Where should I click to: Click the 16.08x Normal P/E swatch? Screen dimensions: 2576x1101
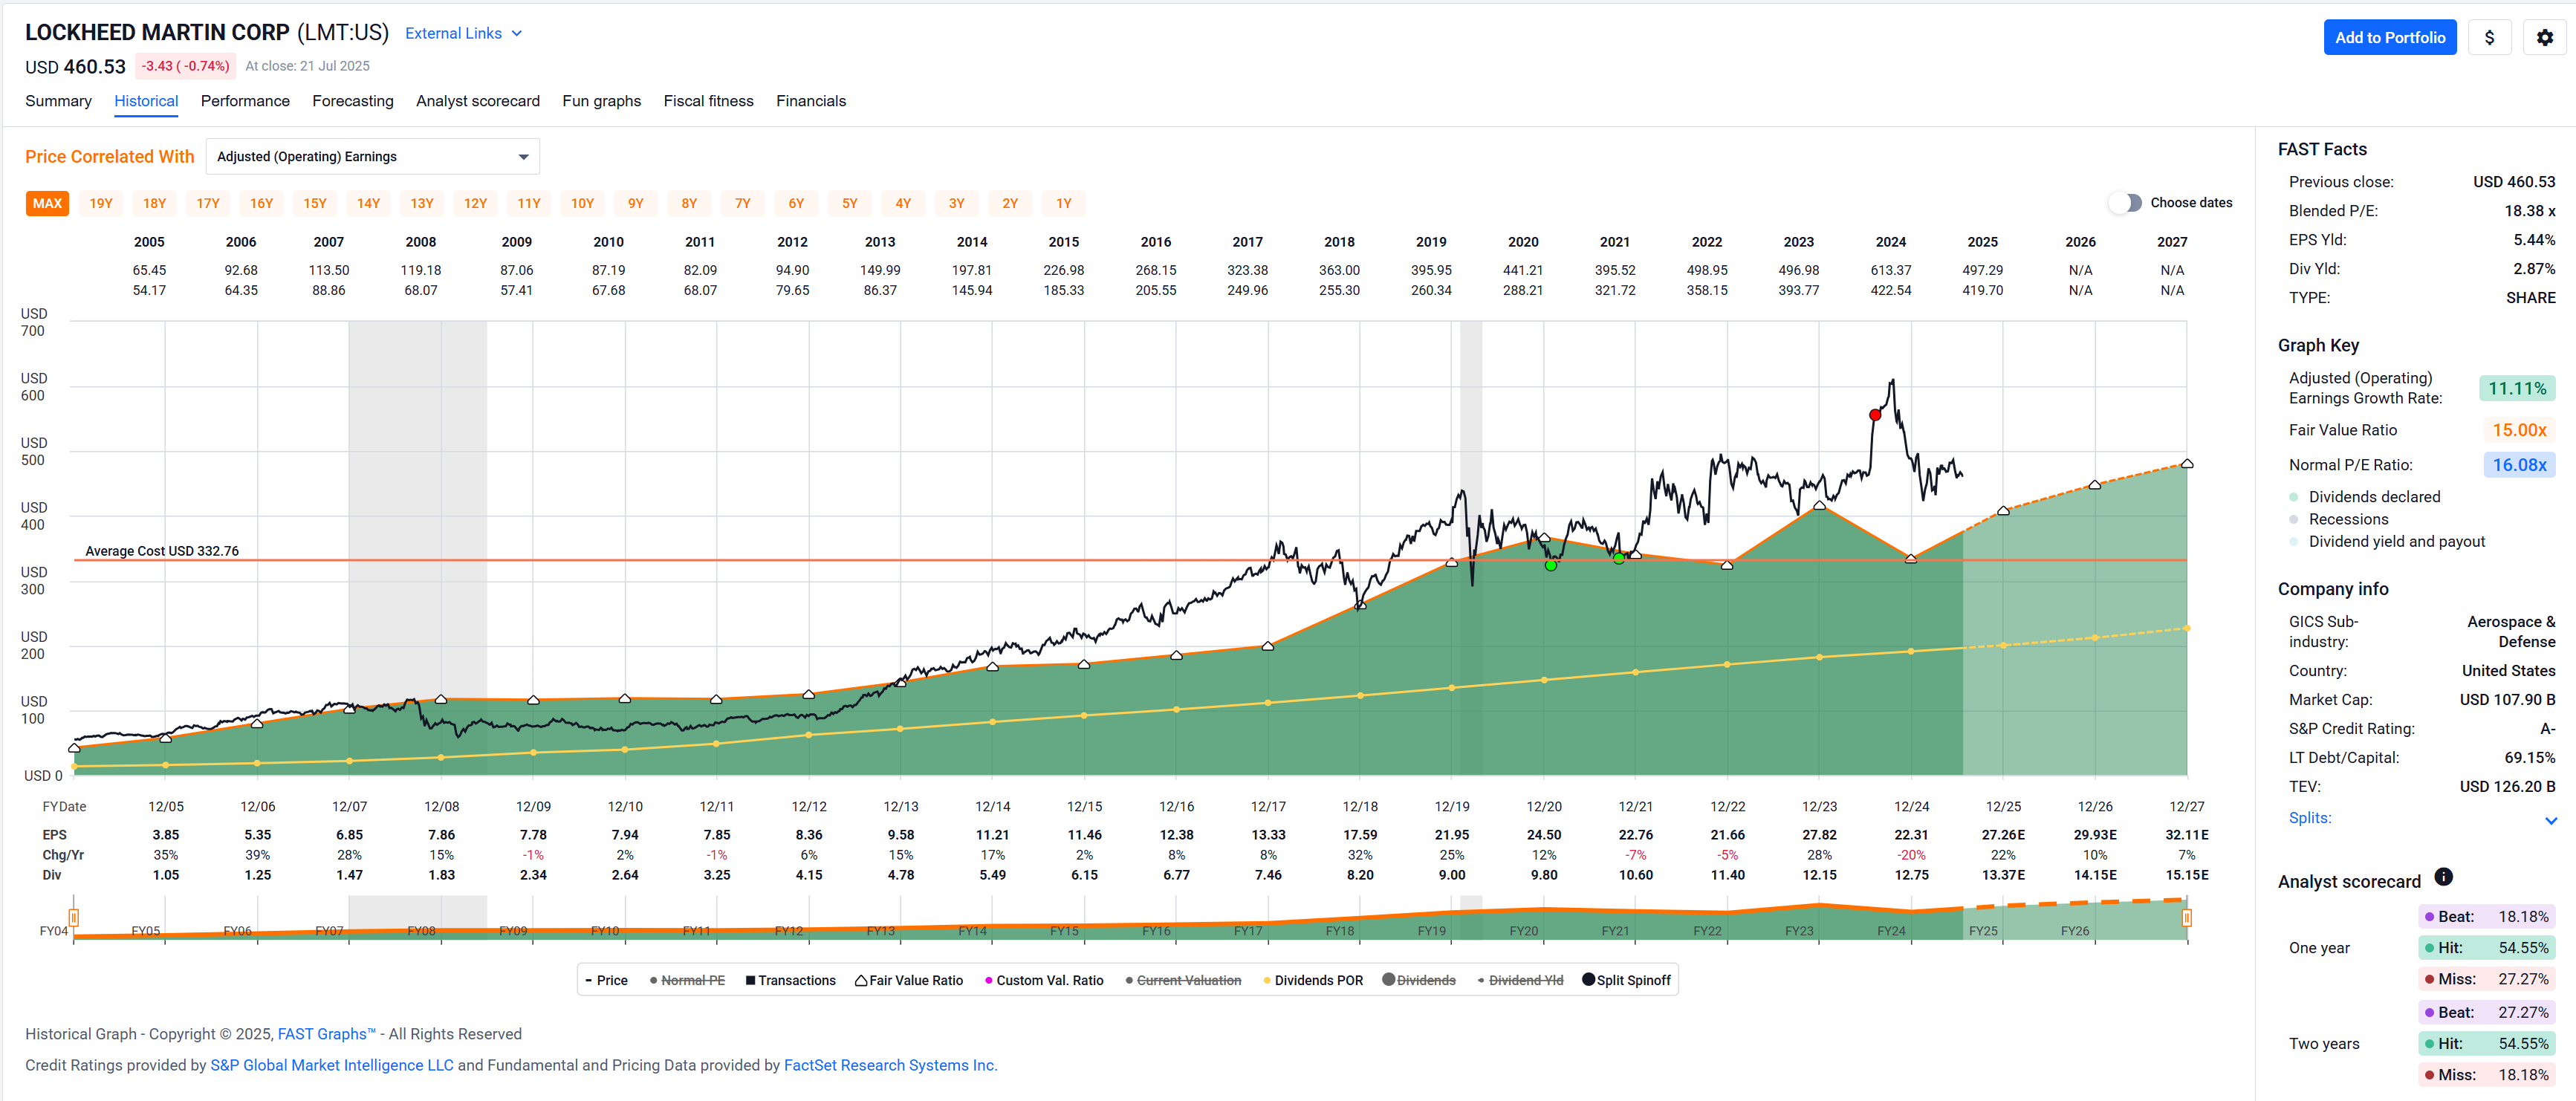[x=2519, y=465]
